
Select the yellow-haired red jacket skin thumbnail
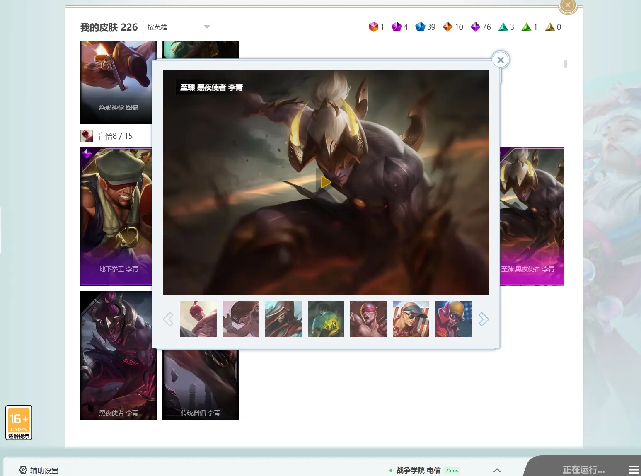(x=453, y=319)
